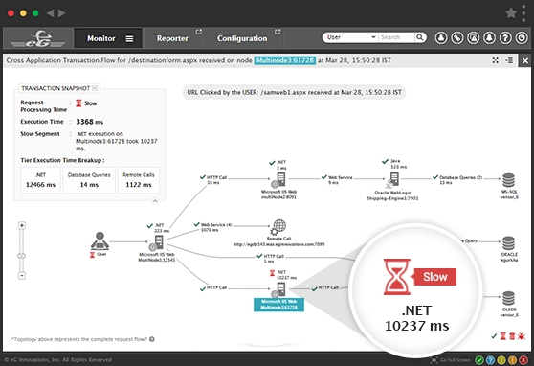Click the zoom in plus button
This screenshot has height=366, width=534.
coord(22,225)
